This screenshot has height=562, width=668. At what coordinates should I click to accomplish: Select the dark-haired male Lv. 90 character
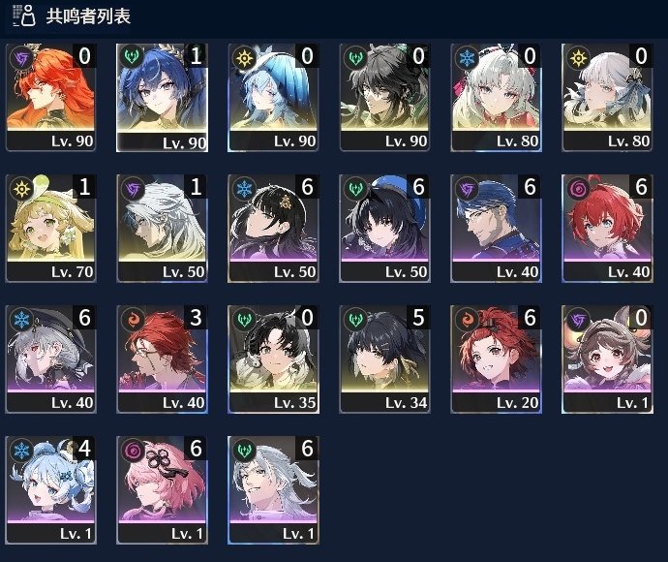coord(384,97)
